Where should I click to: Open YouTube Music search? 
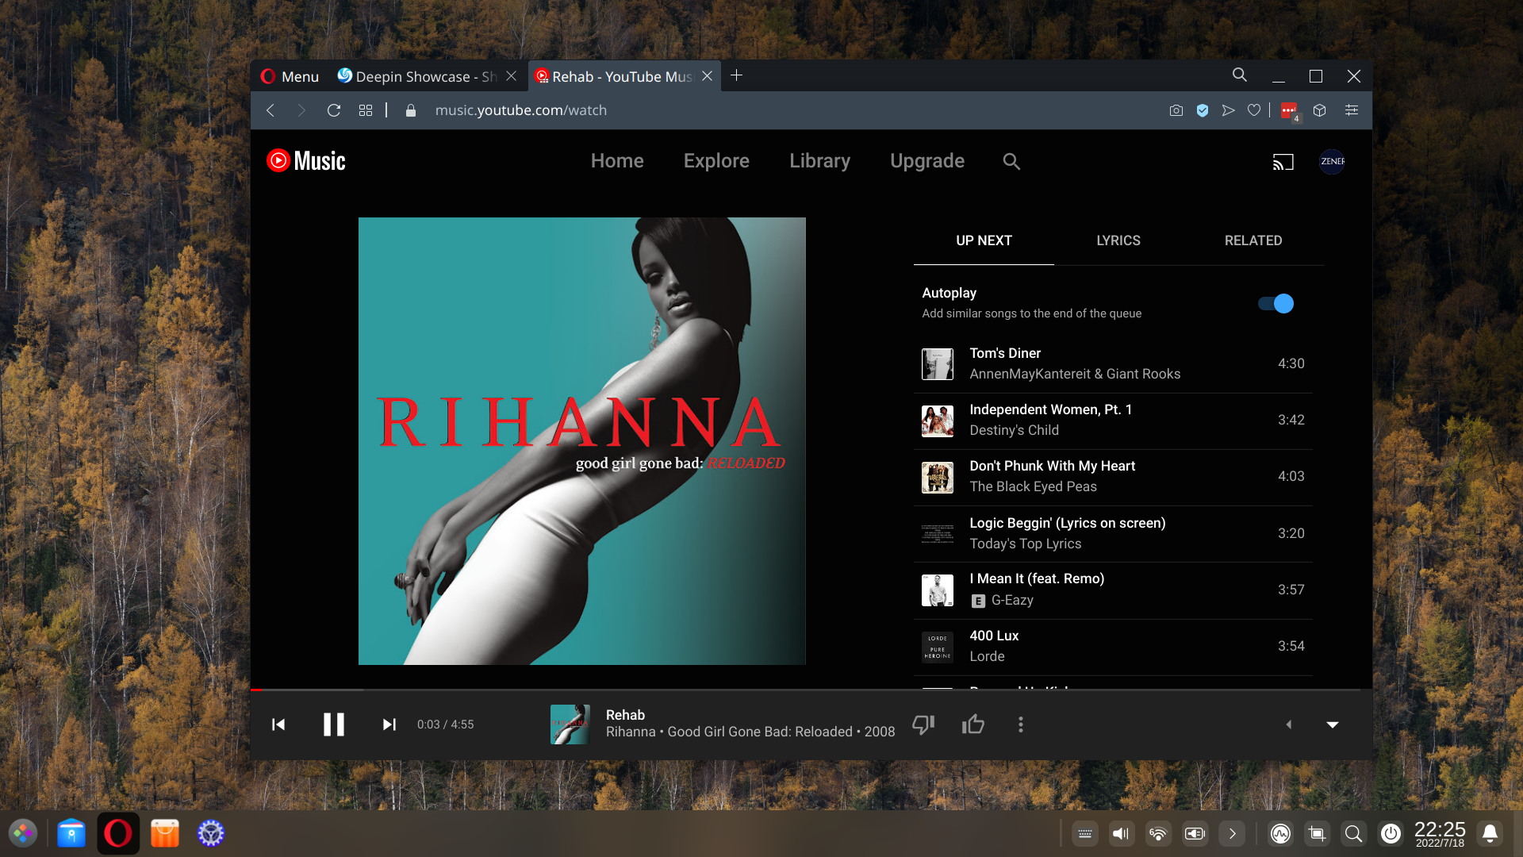[1011, 161]
